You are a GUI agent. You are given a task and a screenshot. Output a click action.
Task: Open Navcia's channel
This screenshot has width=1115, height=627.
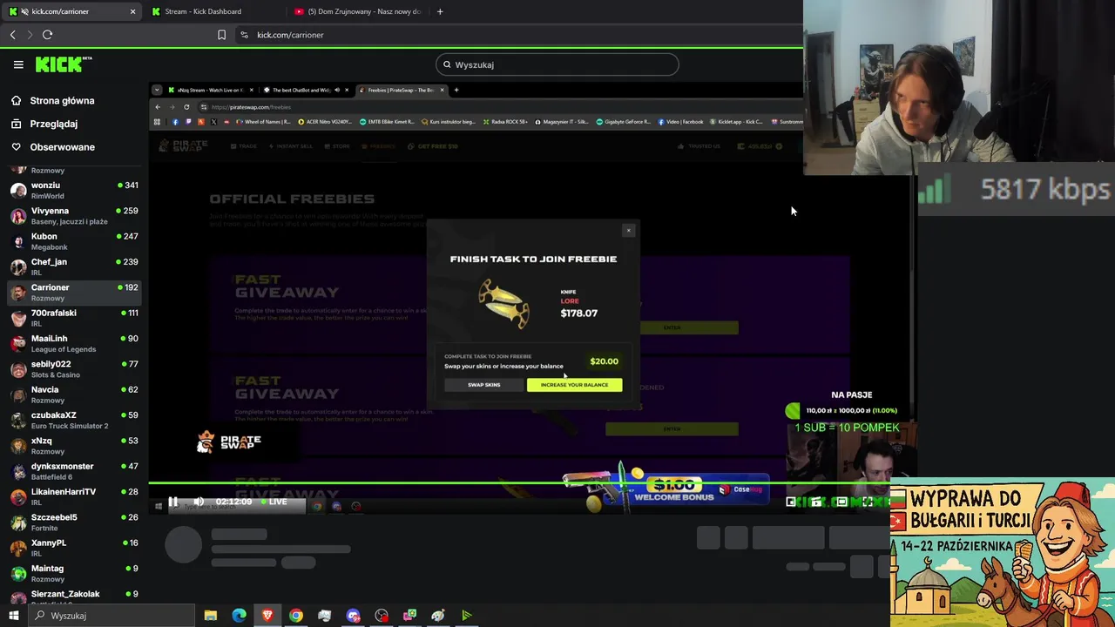74,394
